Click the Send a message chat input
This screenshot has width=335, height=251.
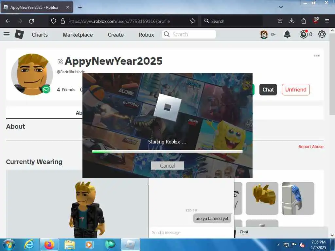tap(191, 232)
